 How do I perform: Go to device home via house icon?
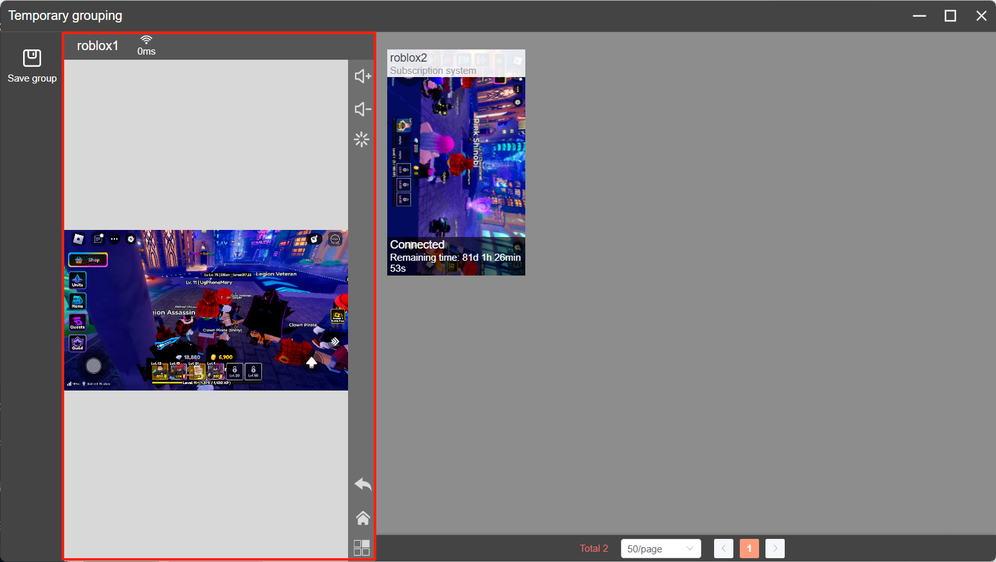(x=363, y=518)
